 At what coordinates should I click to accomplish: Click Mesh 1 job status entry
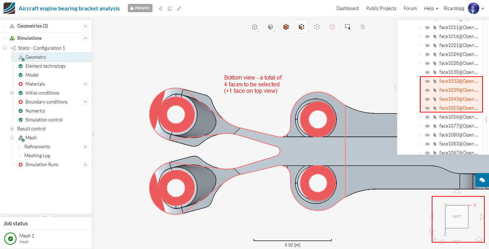coord(46,238)
